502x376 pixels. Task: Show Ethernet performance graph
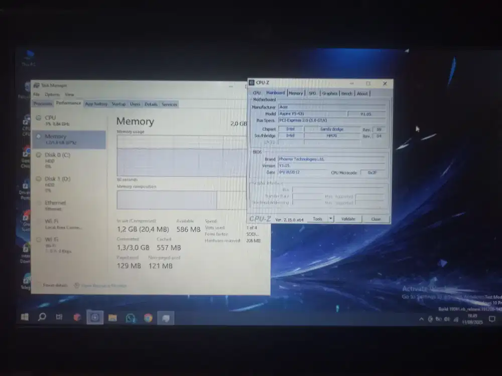coord(55,205)
